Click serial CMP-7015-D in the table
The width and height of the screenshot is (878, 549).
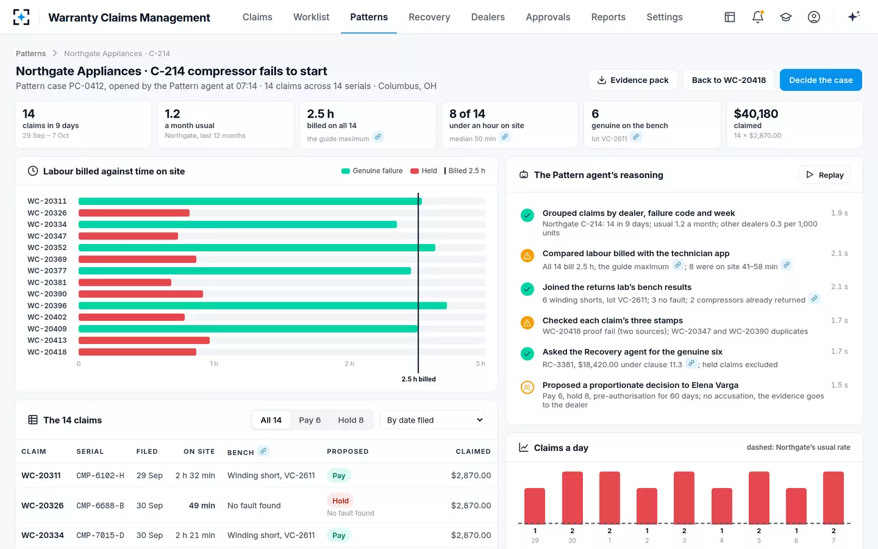[100, 536]
